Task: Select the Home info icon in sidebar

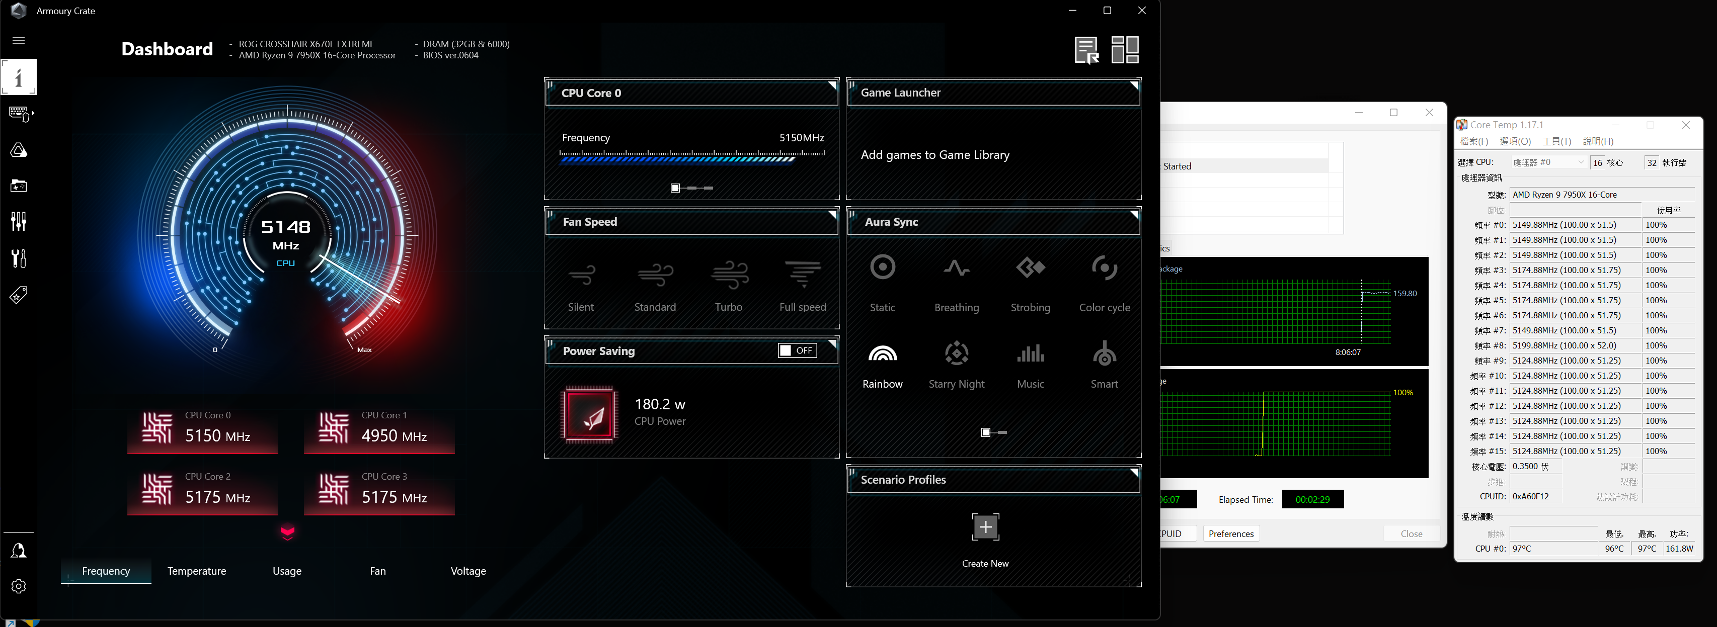Action: (19, 77)
